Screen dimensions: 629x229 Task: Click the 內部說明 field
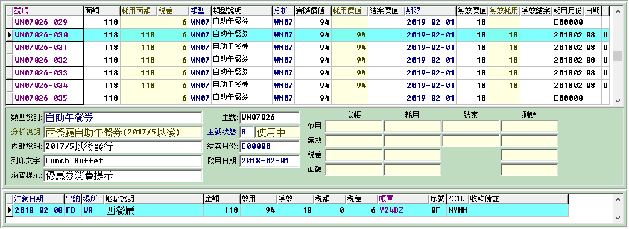pyautogui.click(x=123, y=147)
